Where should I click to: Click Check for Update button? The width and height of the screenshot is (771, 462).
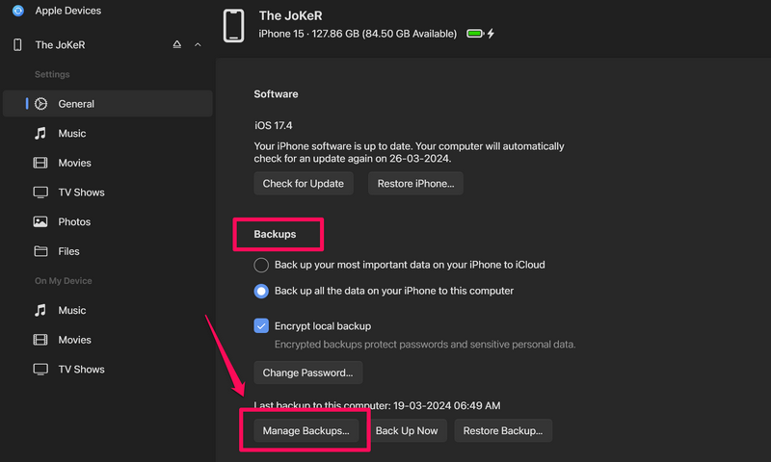[304, 183]
